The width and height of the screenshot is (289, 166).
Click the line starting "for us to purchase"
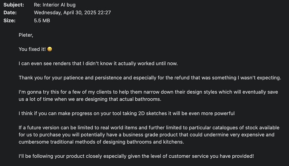[x=146, y=135]
